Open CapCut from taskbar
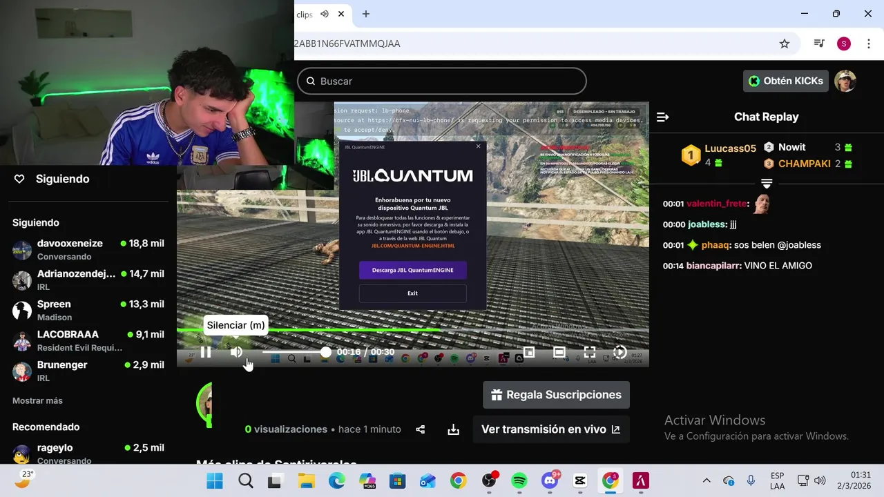Screen dimensions: 884x497 coord(580,480)
